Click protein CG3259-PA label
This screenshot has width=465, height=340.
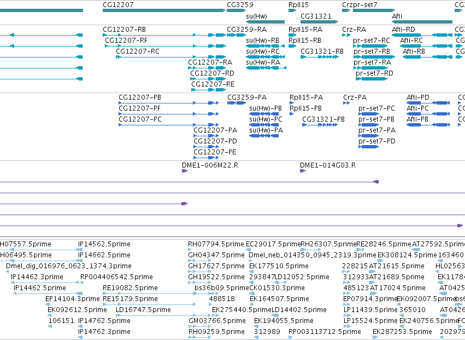[x=247, y=97]
